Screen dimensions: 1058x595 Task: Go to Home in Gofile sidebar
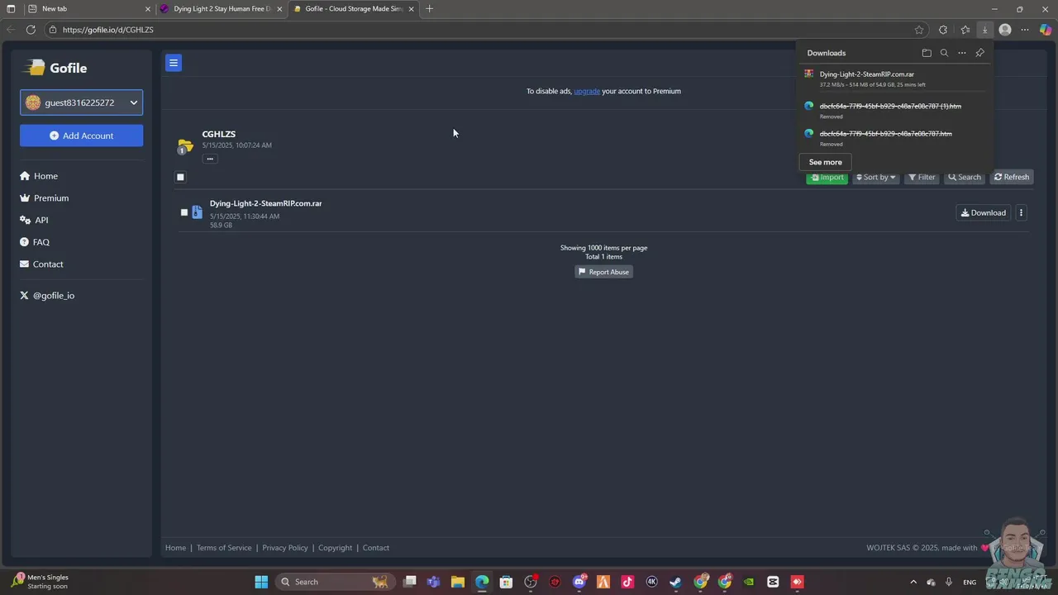(x=39, y=176)
